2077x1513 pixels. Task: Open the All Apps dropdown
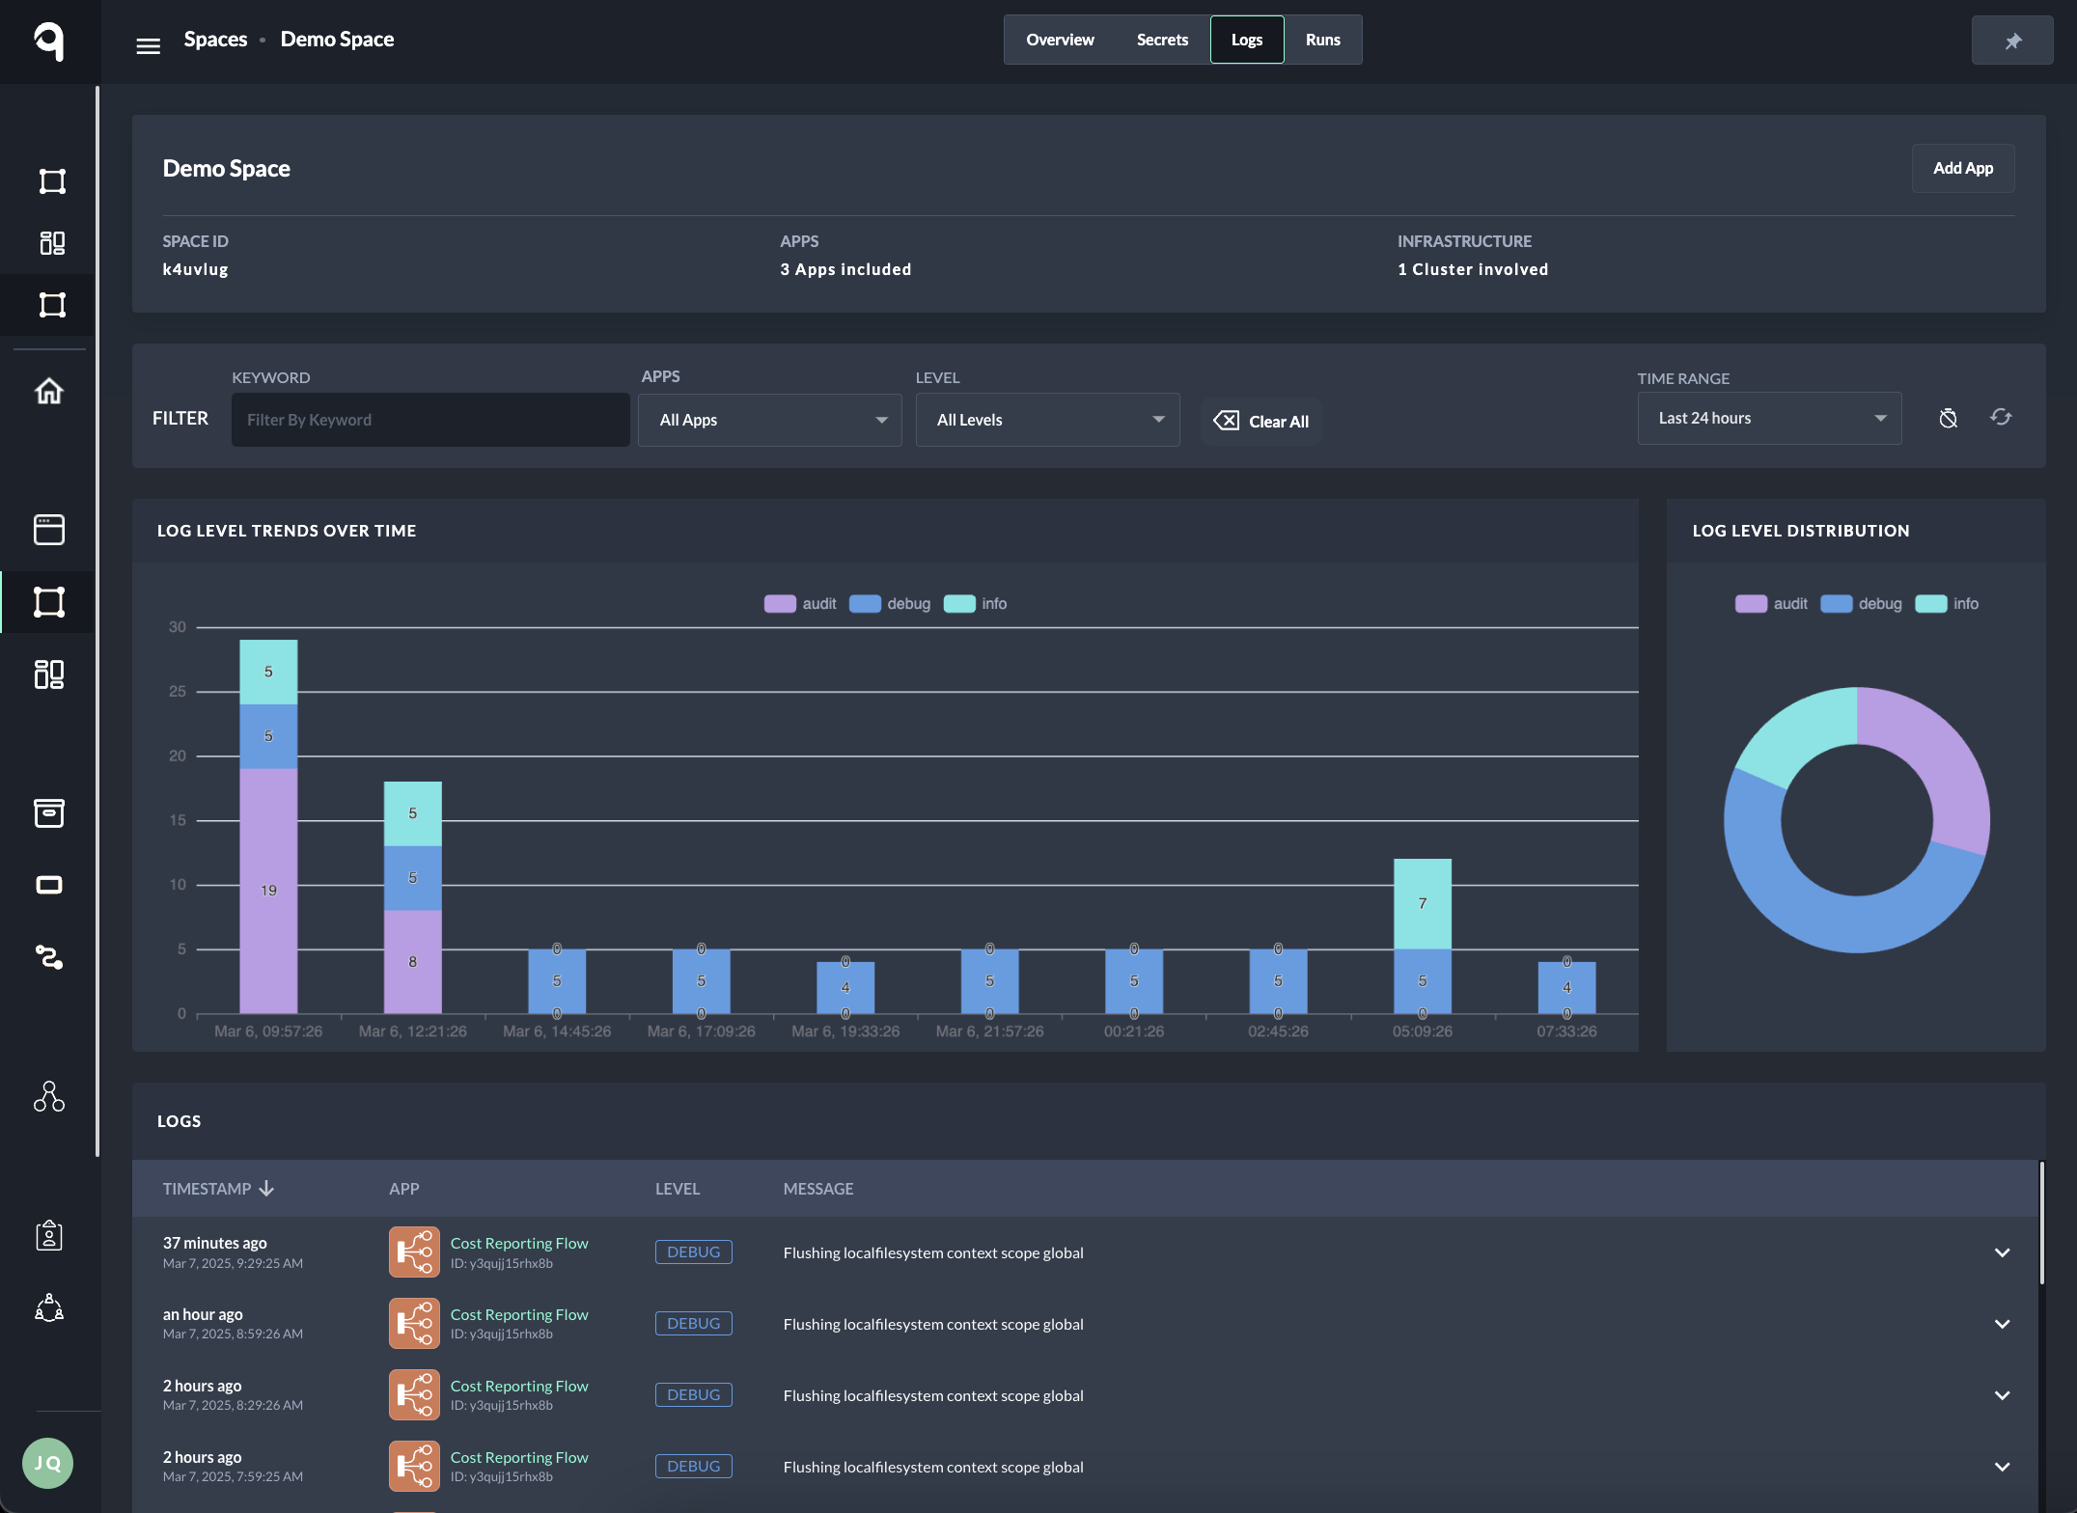(x=769, y=420)
